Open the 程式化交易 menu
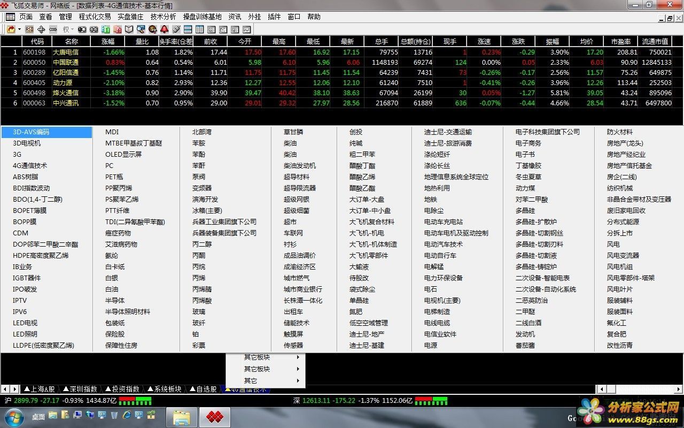 click(x=95, y=17)
